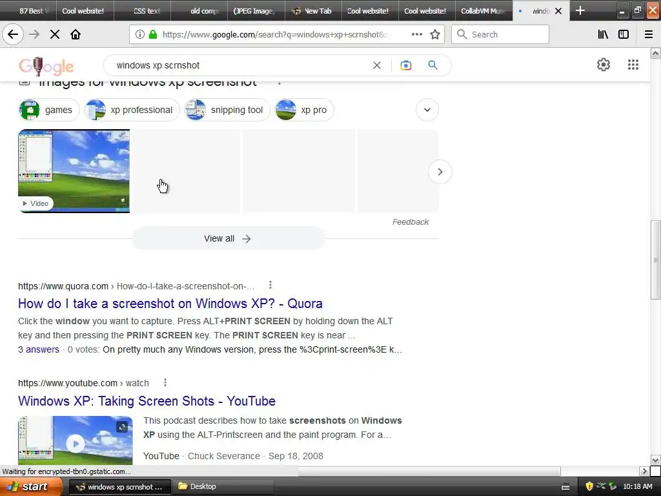Advance the image carousel with the right arrow
This screenshot has width=661, height=496.
[440, 172]
